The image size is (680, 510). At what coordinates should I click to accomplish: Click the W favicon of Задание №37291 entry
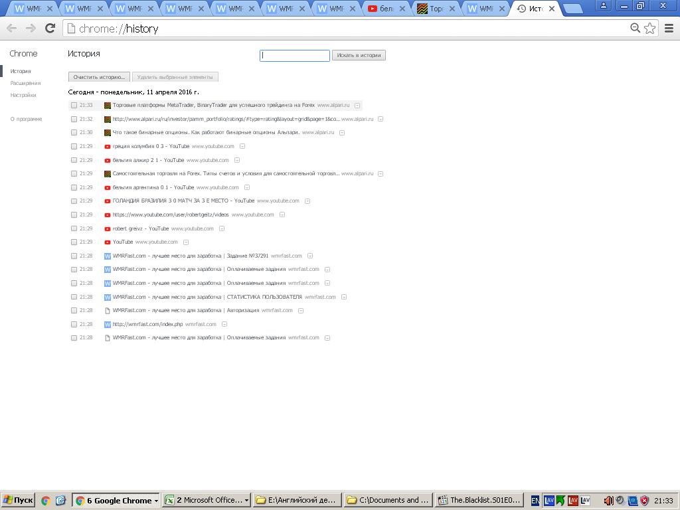pyautogui.click(x=108, y=256)
